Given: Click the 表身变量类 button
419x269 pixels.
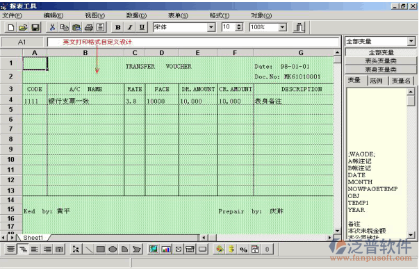Looking at the screenshot, I should (x=381, y=70).
